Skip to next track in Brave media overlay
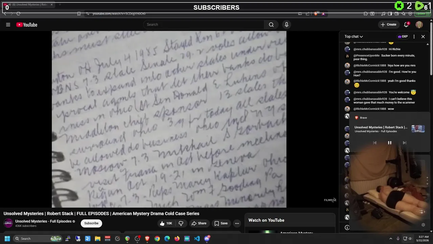The height and width of the screenshot is (244, 433). click(405, 143)
